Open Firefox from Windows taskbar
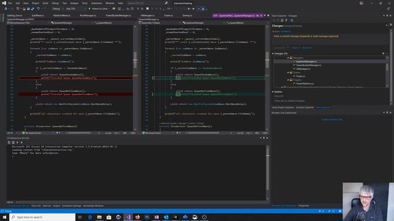The image size is (394, 221). coord(137,217)
